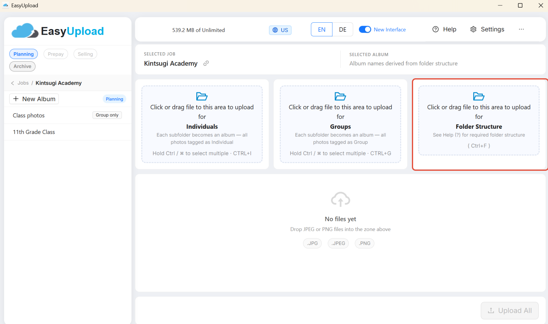This screenshot has width=548, height=324.
Task: Click the globe icon in US region badge
Action: point(275,30)
